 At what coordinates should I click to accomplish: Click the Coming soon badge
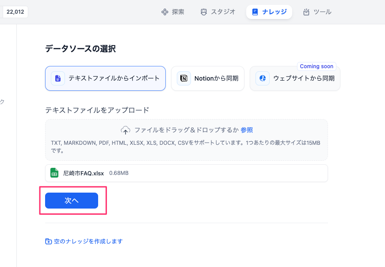(x=316, y=66)
